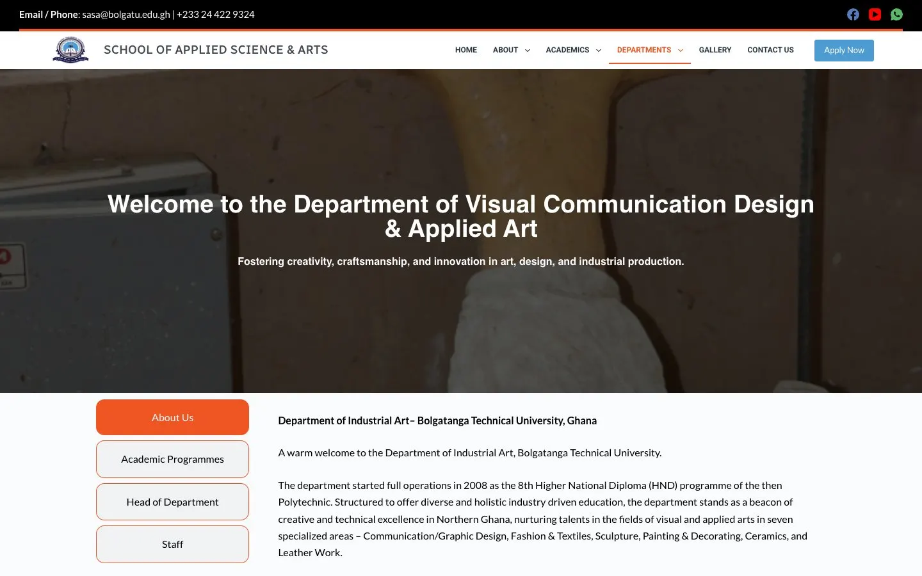Viewport: 922px width, 576px height.
Task: Expand the Academics menu chevron
Action: tap(599, 51)
